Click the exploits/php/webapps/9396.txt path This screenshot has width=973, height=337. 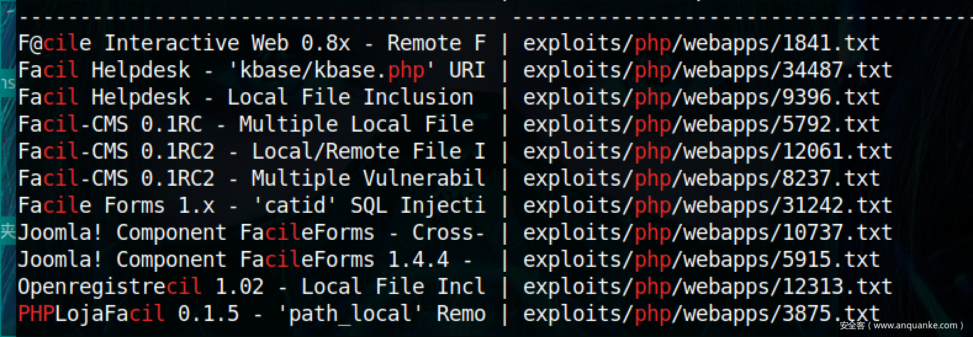[x=701, y=97]
